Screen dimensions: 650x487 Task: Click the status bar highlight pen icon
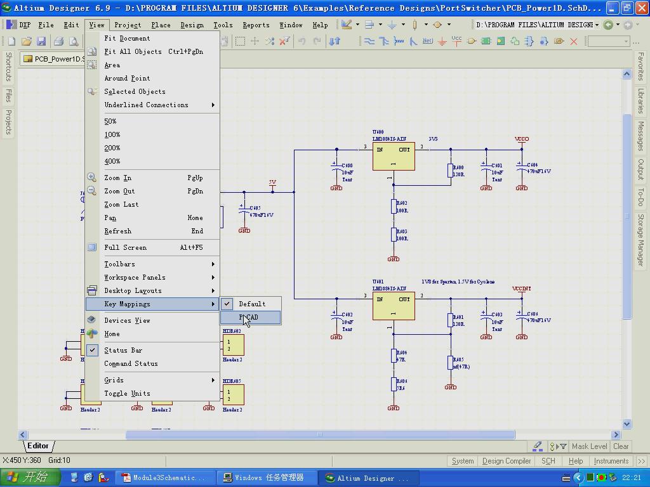tap(537, 446)
